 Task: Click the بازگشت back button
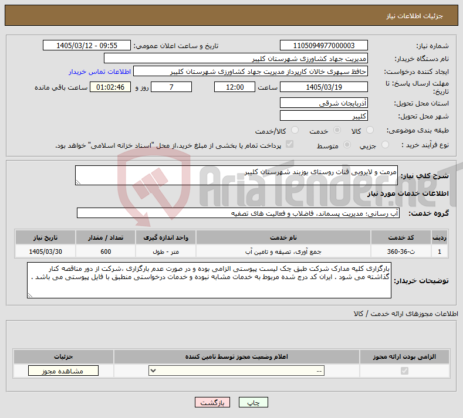212,402
